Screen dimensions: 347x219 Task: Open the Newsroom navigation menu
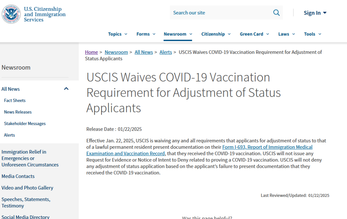pos(178,34)
